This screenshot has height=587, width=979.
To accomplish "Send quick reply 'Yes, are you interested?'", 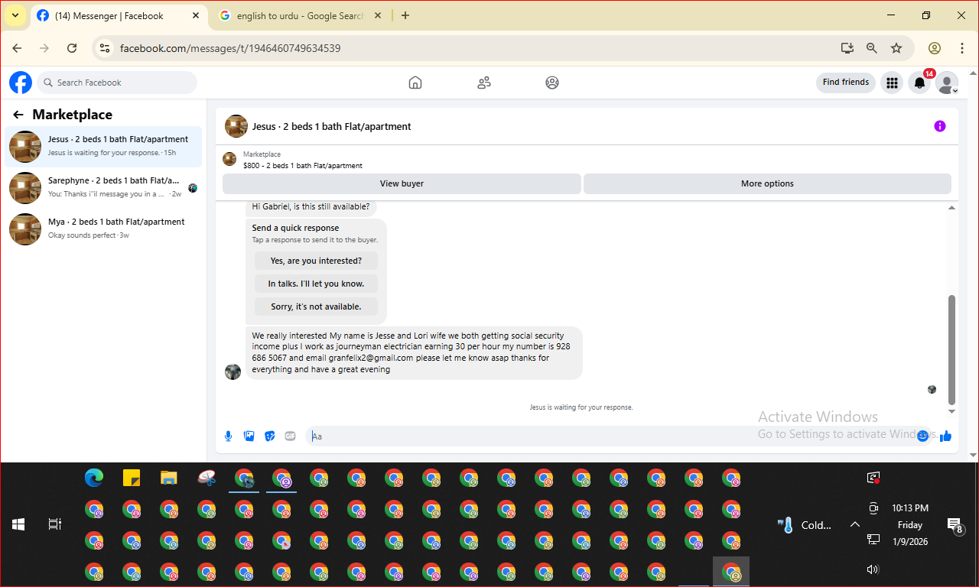I will (x=316, y=261).
